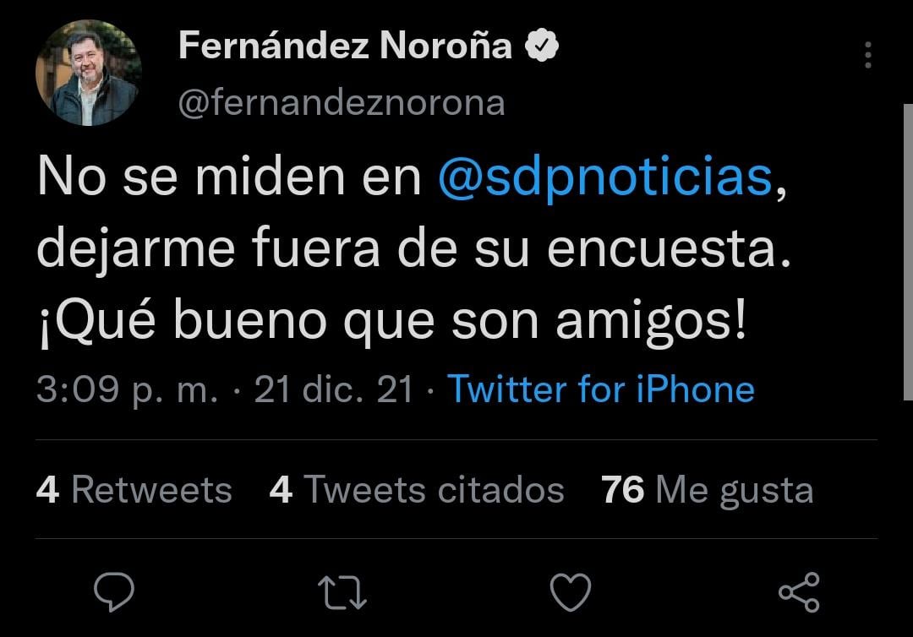Image resolution: width=913 pixels, height=637 pixels.
Task: Click the 21 dic. 21 date
Action: 334,389
